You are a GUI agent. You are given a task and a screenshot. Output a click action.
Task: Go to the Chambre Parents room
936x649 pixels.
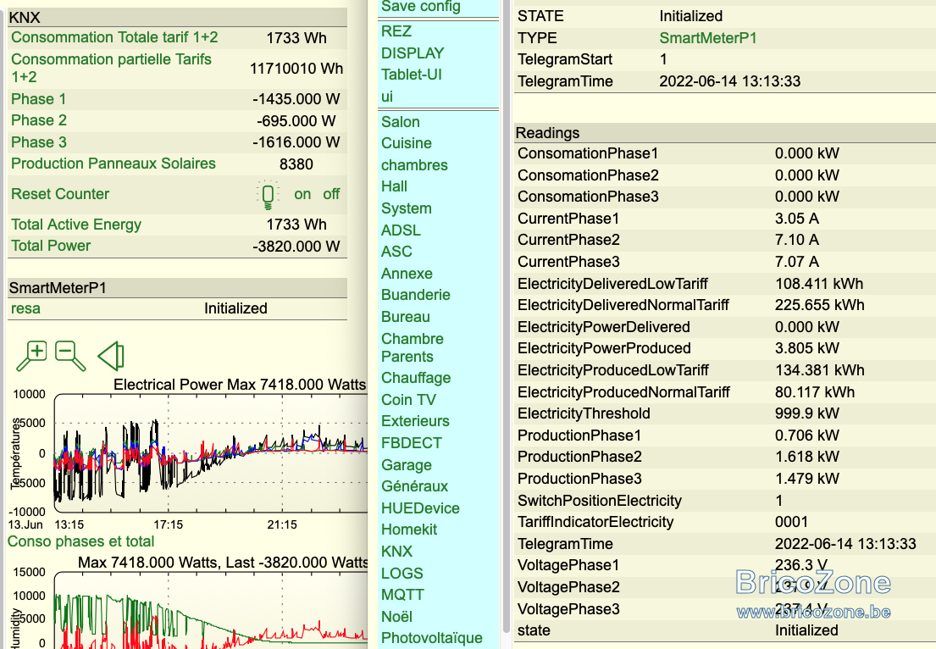(413, 347)
